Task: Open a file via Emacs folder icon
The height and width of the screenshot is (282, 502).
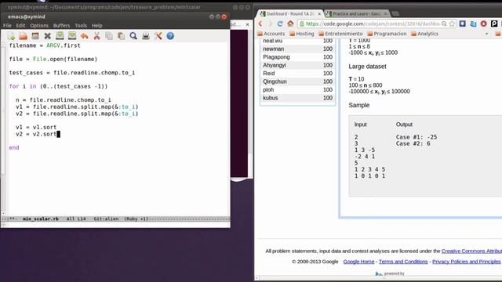Action: coord(23,36)
